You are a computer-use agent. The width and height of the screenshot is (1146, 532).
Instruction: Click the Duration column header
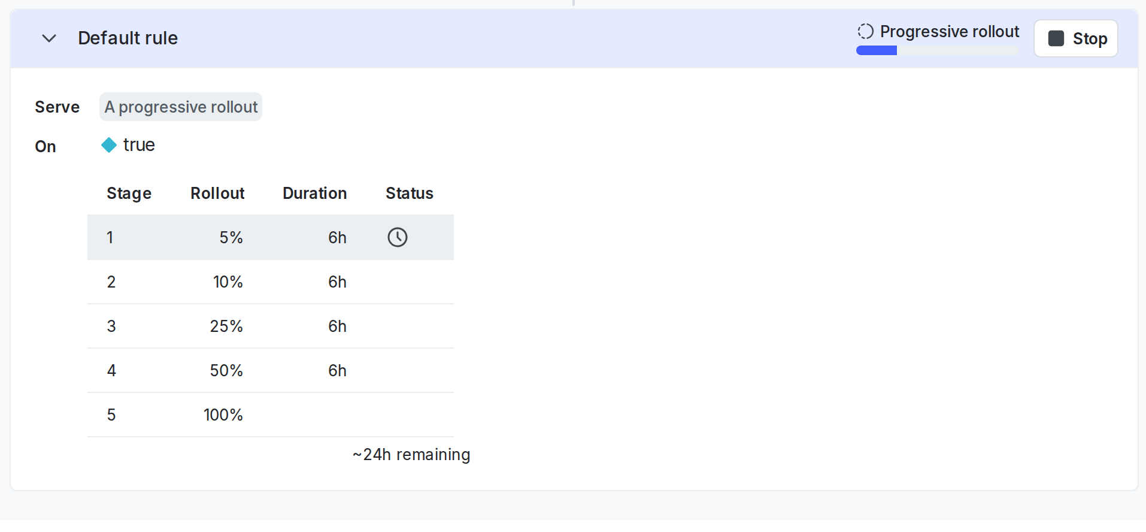(x=315, y=193)
